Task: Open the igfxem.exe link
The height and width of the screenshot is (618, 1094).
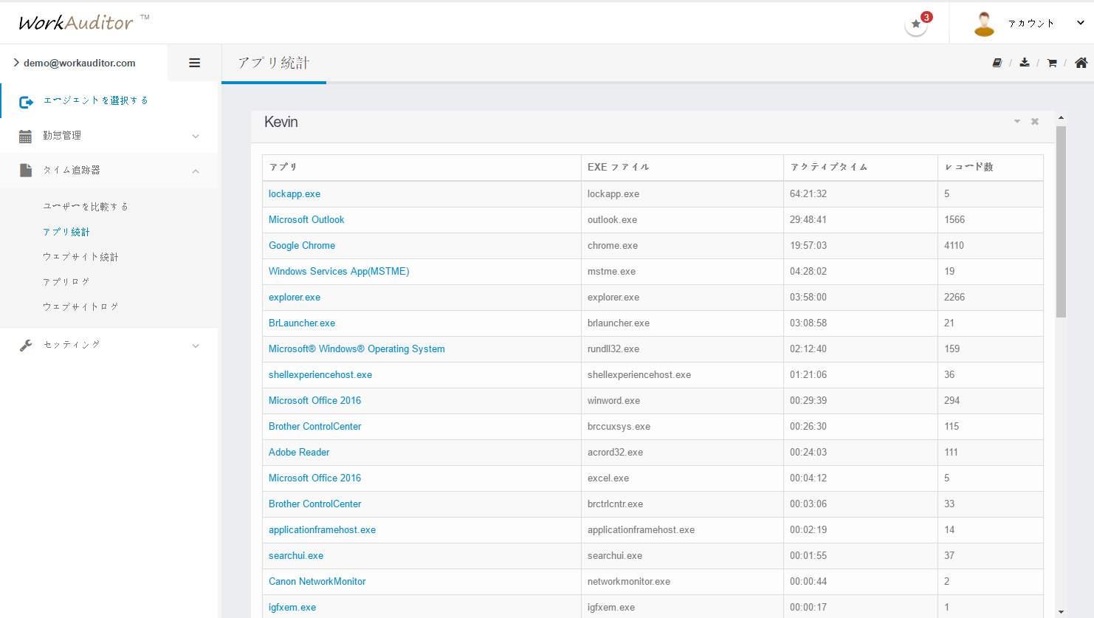Action: [292, 608]
